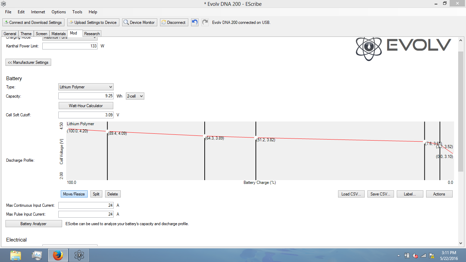Click the EScribe atom icon in taskbar
Viewport: 466px width, 262px height.
(x=79, y=255)
